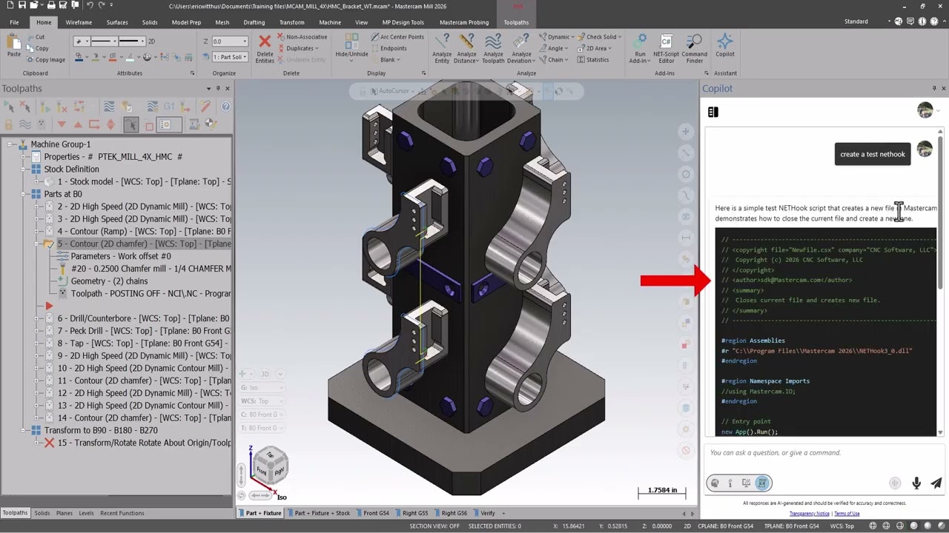Toggle the 2D/3D mode indicator in Attributes
Screen dimensions: 949x533
pos(151,41)
